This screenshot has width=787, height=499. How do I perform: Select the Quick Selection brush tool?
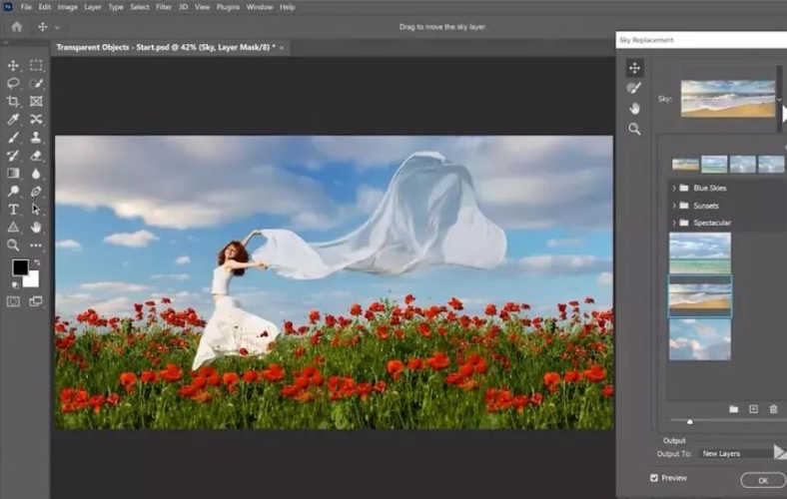tap(36, 83)
